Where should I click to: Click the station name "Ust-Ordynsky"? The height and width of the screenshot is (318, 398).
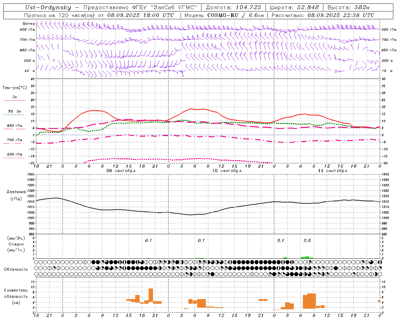tap(48, 7)
